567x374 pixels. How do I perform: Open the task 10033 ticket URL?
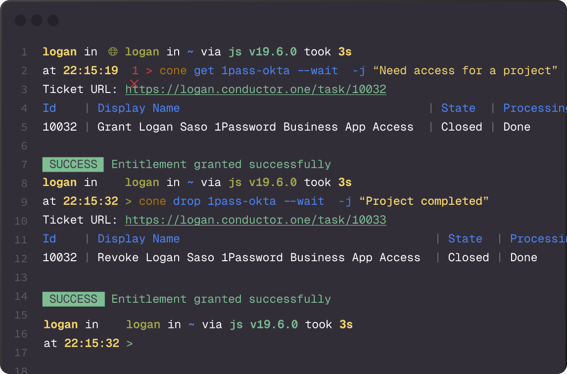pos(256,220)
